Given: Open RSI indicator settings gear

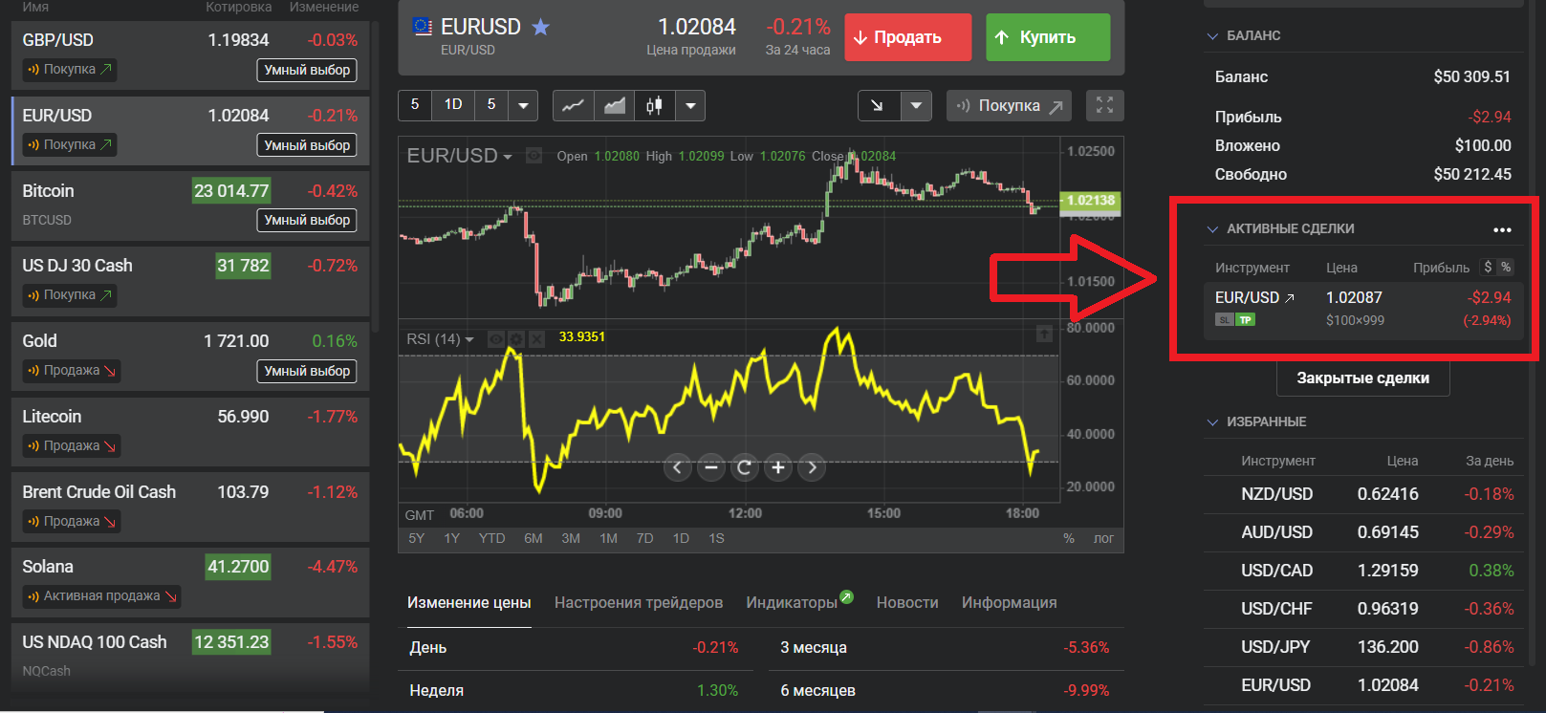Looking at the screenshot, I should coord(516,339).
